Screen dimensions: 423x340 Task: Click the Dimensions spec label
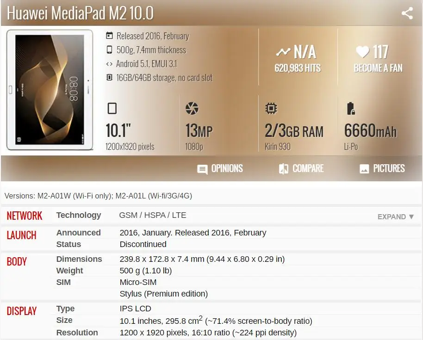pyautogui.click(x=79, y=259)
